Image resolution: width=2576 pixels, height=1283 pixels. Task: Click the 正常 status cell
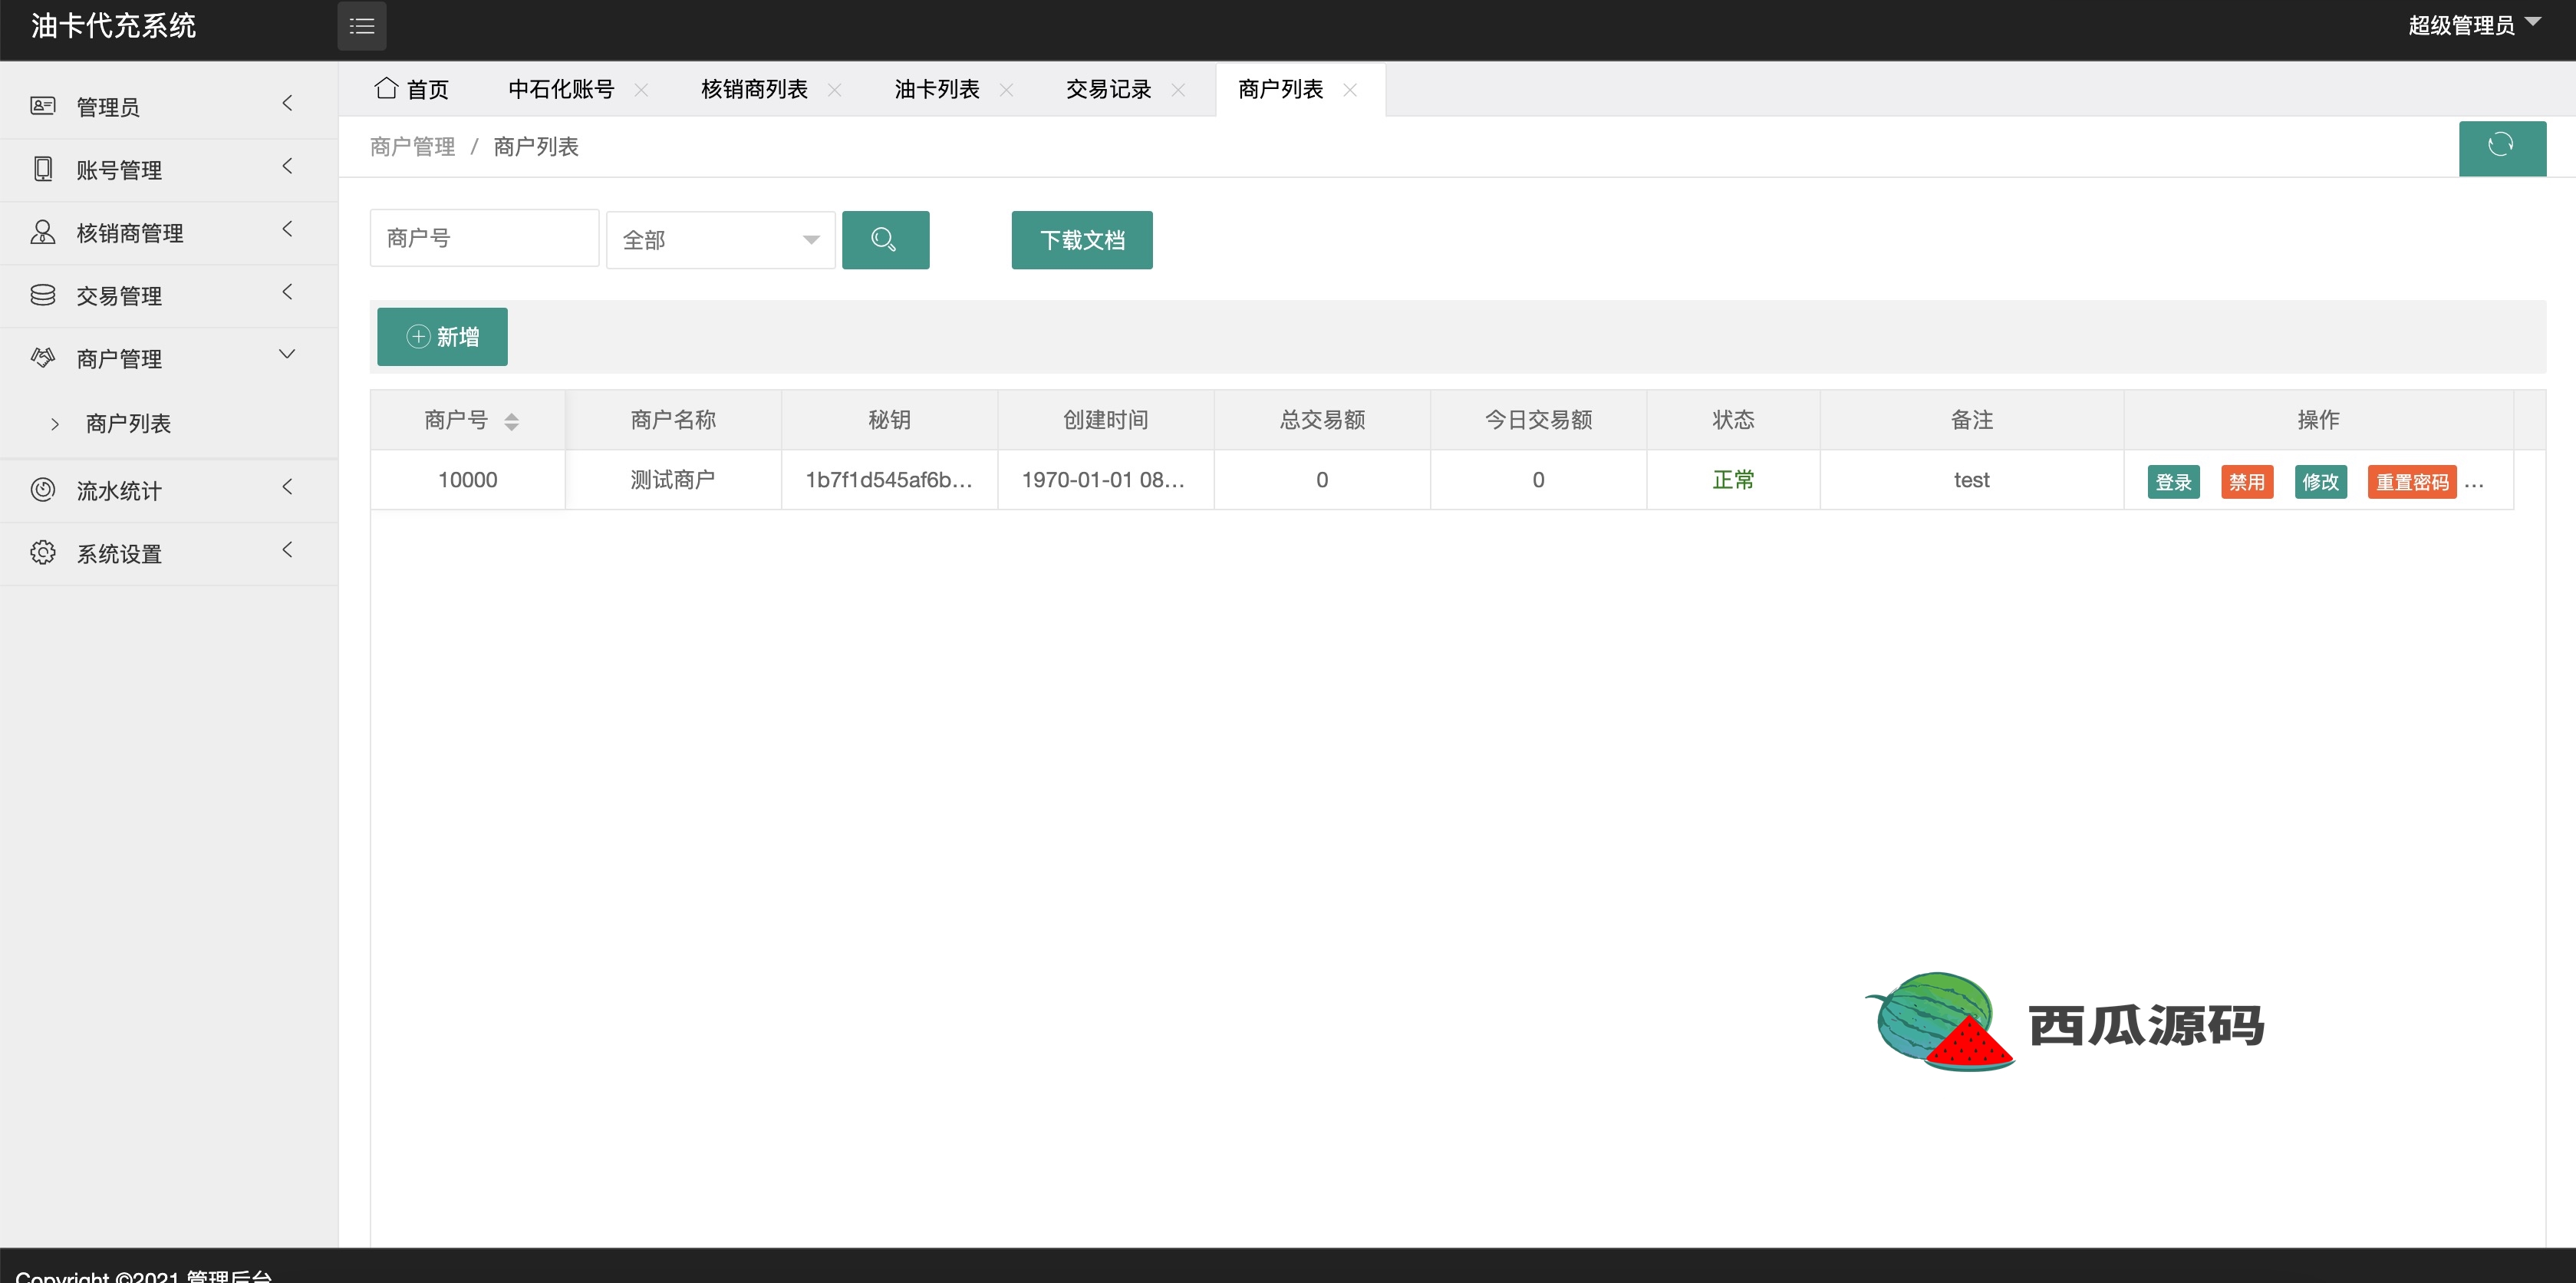coord(1733,480)
